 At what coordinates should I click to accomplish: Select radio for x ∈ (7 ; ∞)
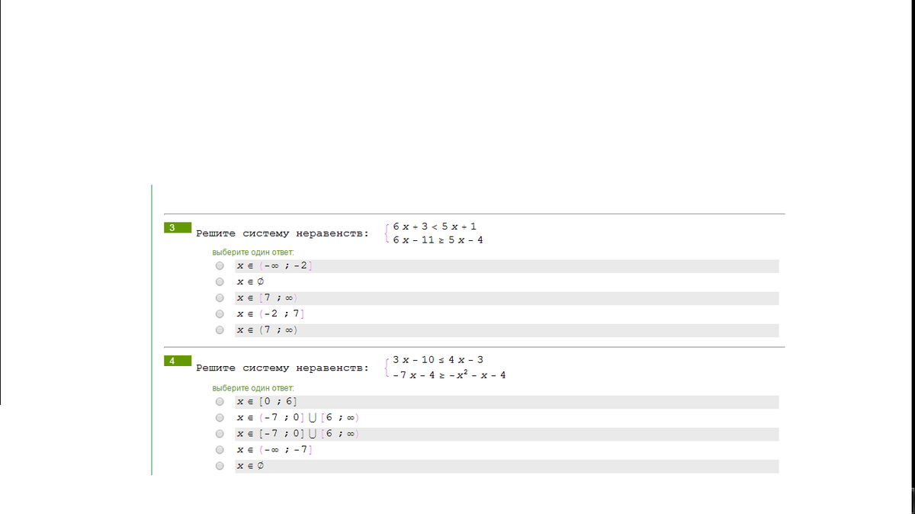point(220,330)
